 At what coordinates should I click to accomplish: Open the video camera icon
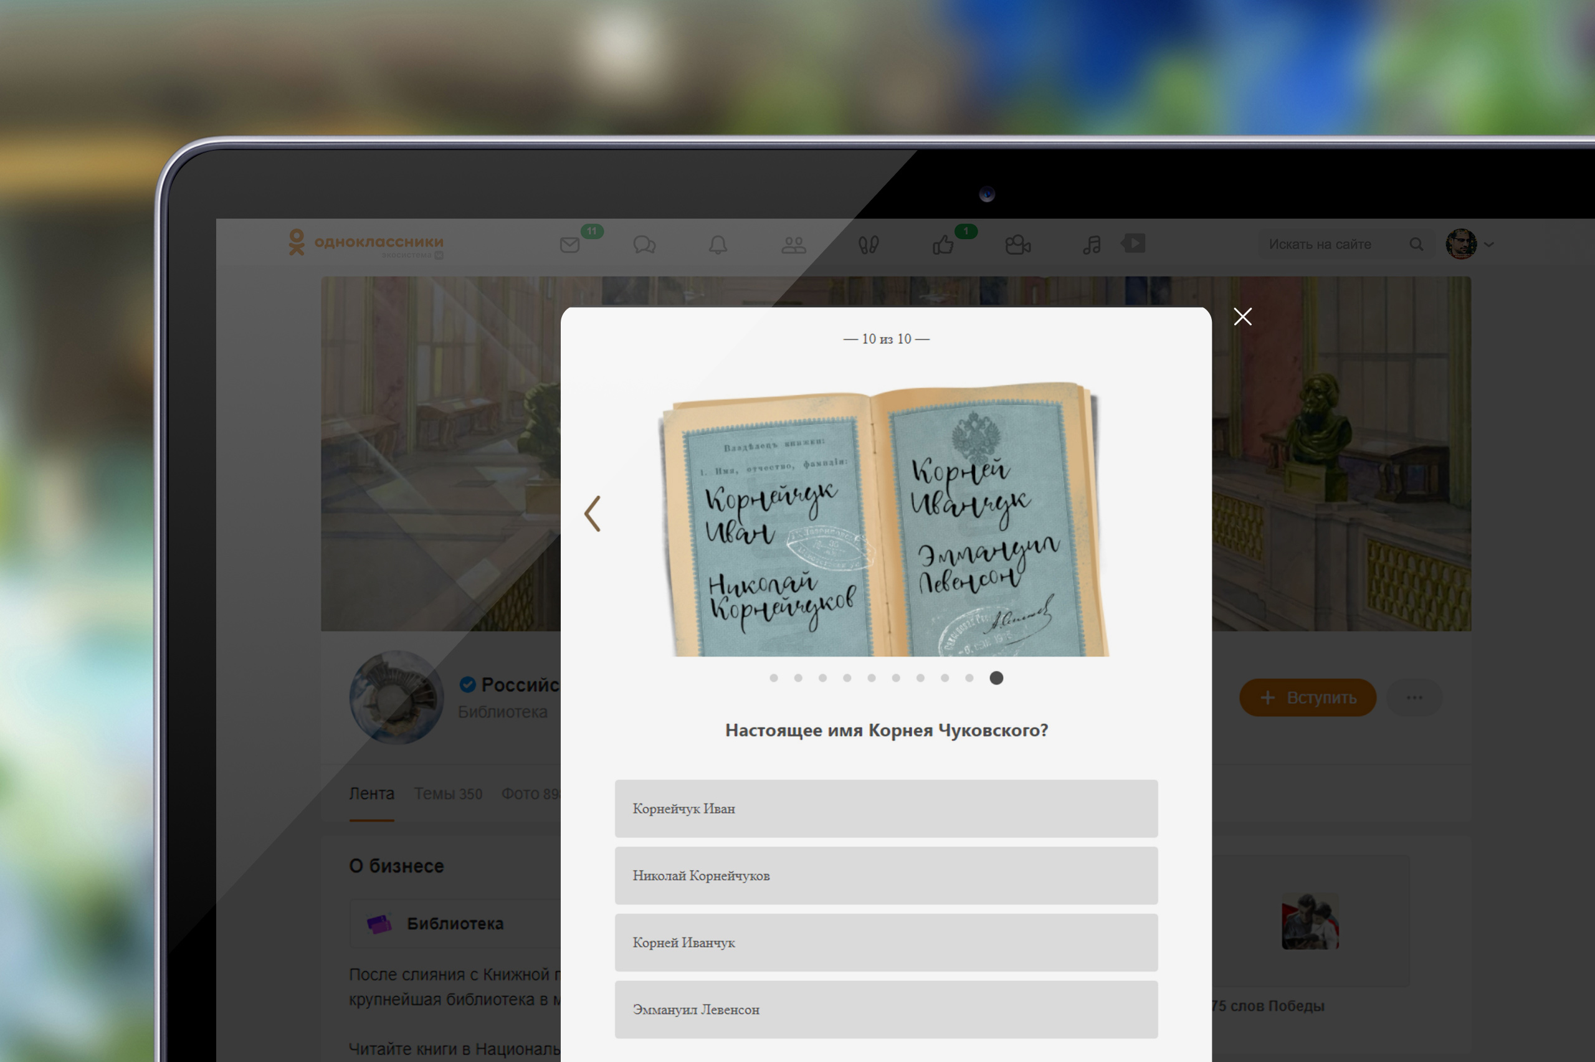1017,245
